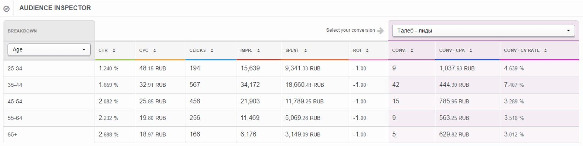Click the arrow next to Select your conversion
Screen dimensions: 583x146
tap(381, 31)
